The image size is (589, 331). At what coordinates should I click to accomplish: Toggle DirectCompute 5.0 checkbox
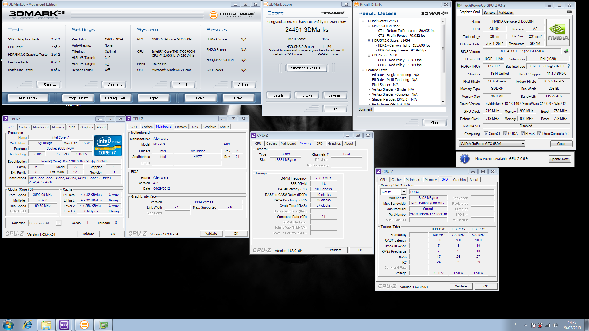[x=539, y=134]
